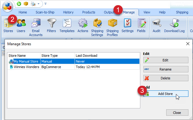Open the Download Log icon
This screenshot has width=193, height=120.
174,26
